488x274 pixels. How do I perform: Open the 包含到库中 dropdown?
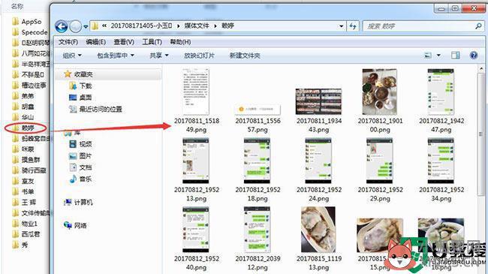point(116,56)
